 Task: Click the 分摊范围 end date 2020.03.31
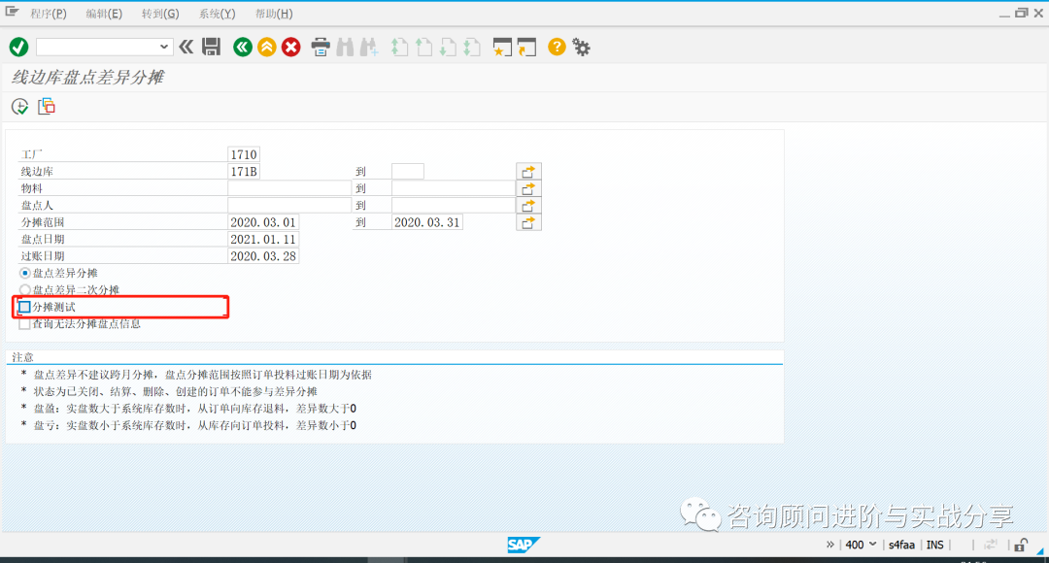426,222
